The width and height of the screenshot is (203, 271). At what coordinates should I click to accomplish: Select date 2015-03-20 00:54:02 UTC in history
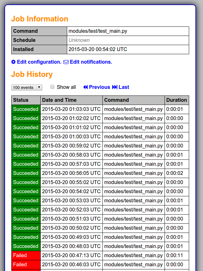pos(71,192)
